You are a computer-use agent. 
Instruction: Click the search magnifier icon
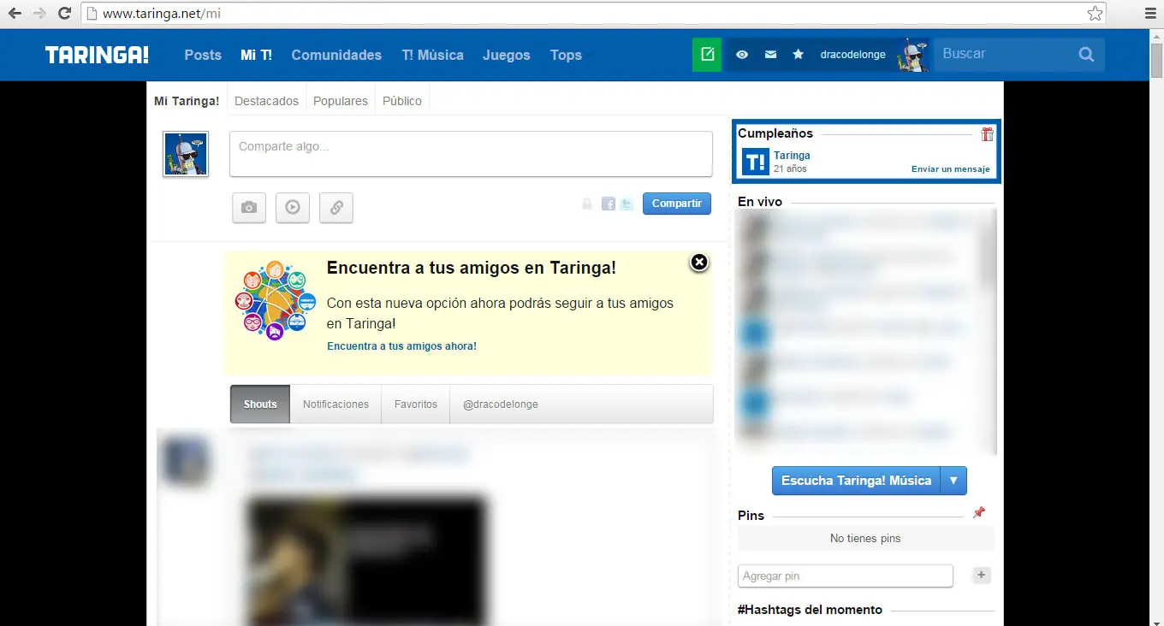tap(1086, 55)
